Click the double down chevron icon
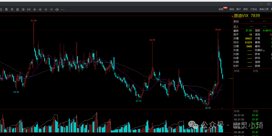This screenshot has width=272, height=136. coord(51,10)
